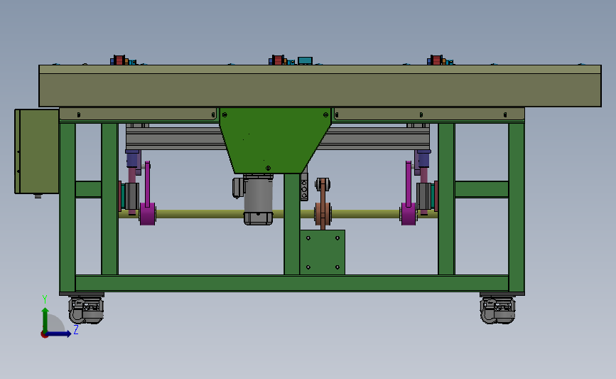Image resolution: width=616 pixels, height=379 pixels.
Task: Select the left red clamp on tabletop
Action: tap(119, 60)
